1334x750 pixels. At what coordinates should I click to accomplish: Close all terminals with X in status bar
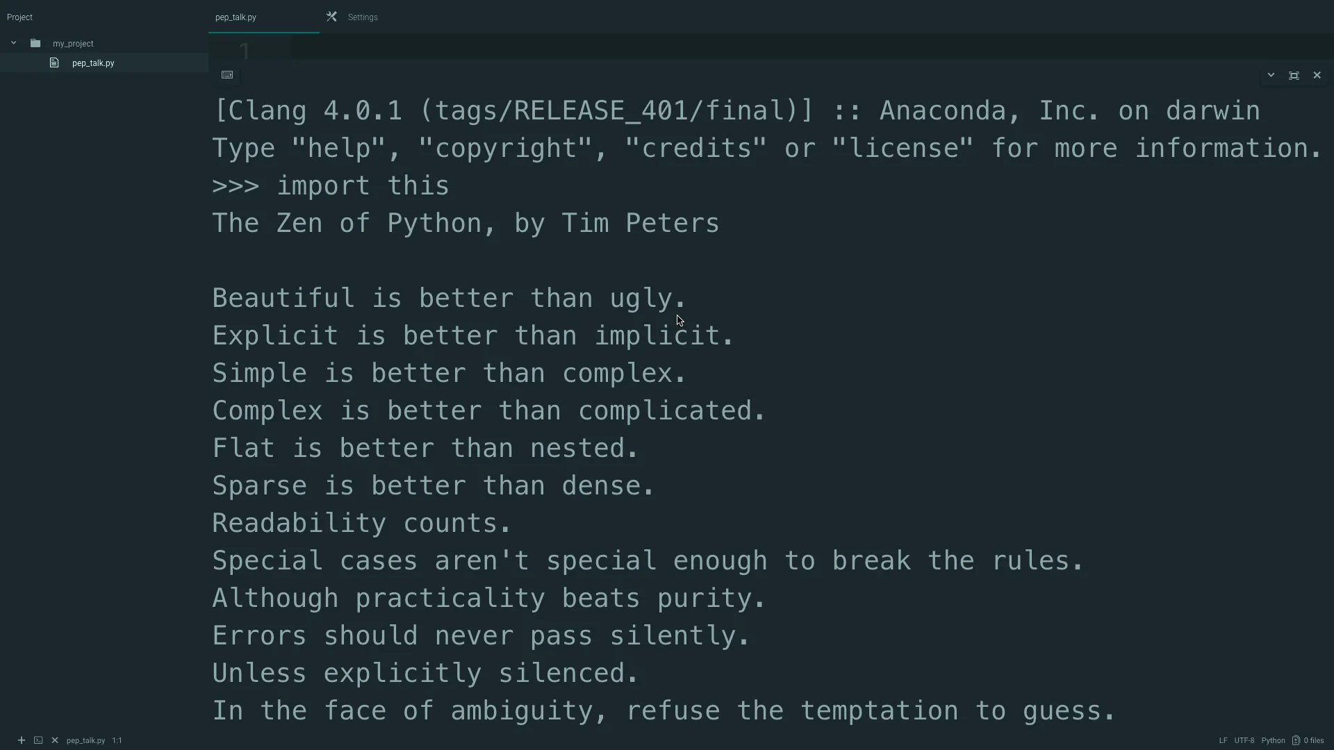pyautogui.click(x=55, y=740)
